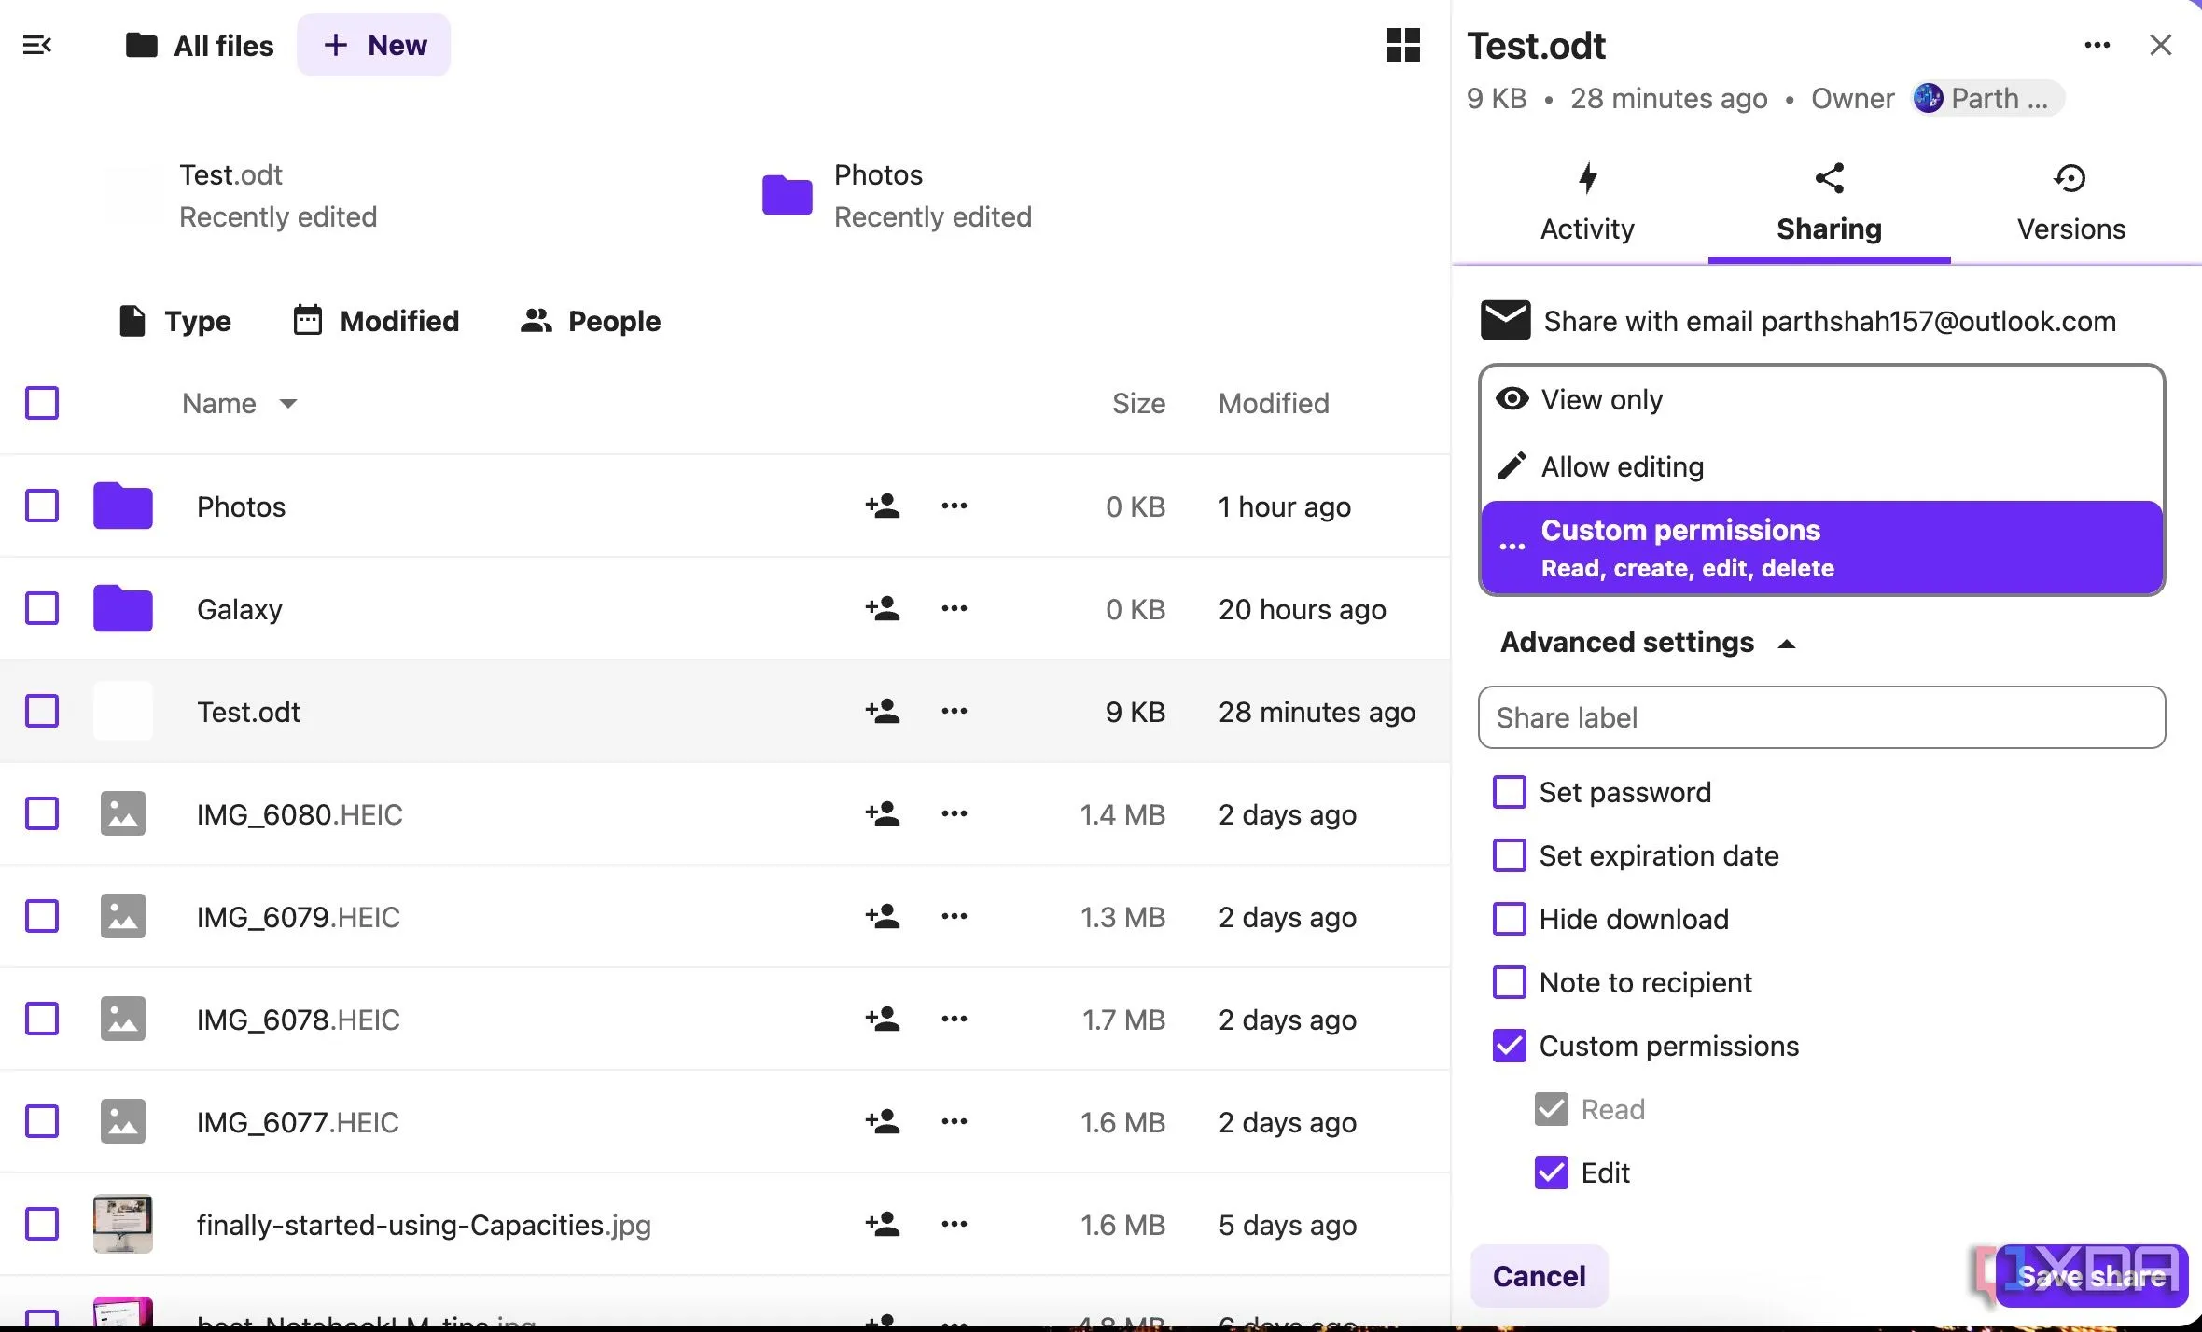Change sort order using the Name arrow
The height and width of the screenshot is (1332, 2202).
288,404
